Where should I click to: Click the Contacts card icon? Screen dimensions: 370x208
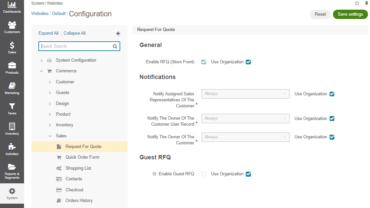click(x=59, y=179)
